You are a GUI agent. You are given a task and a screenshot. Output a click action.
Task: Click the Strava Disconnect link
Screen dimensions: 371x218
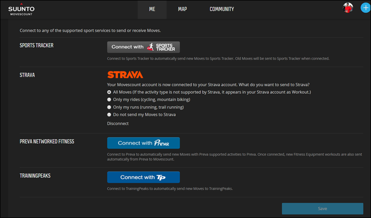coord(118,124)
